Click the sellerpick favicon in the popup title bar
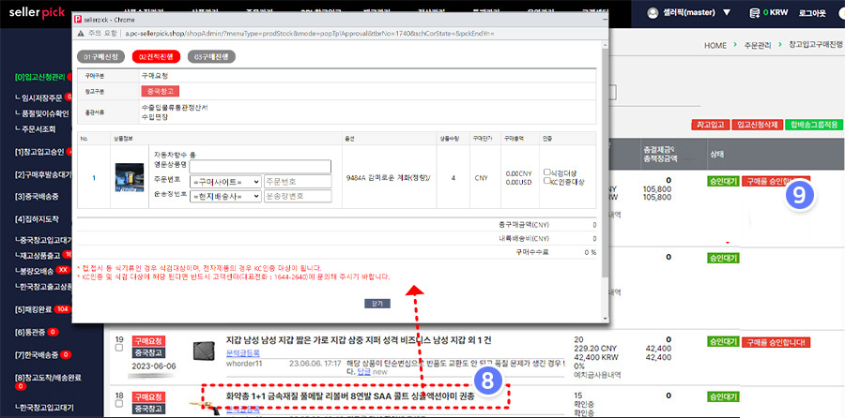Screen dimensions: 845x418 (x=76, y=18)
